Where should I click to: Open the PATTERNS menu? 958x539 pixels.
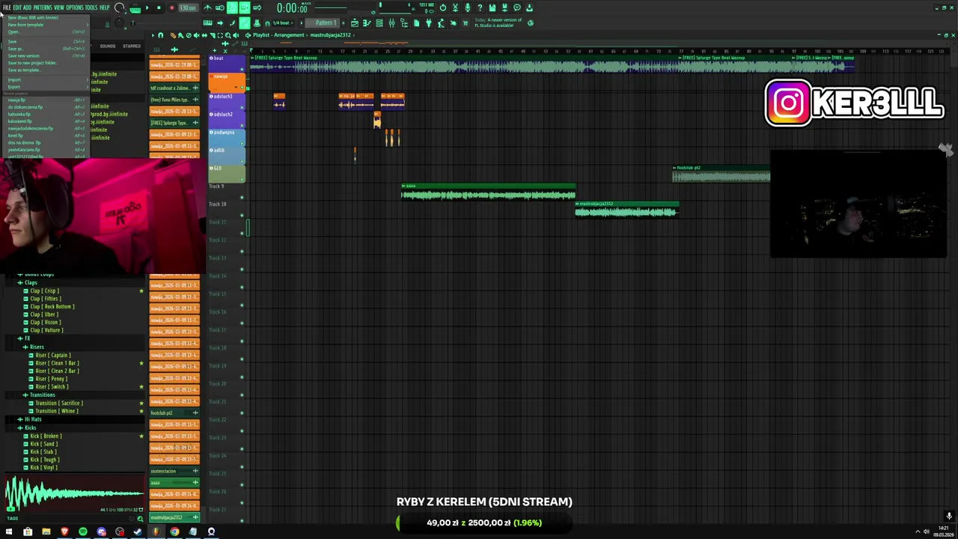click(x=43, y=7)
